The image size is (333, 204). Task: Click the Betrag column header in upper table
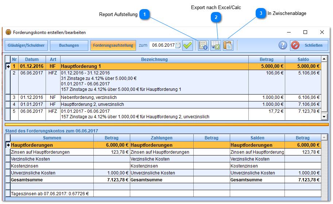[266, 59]
